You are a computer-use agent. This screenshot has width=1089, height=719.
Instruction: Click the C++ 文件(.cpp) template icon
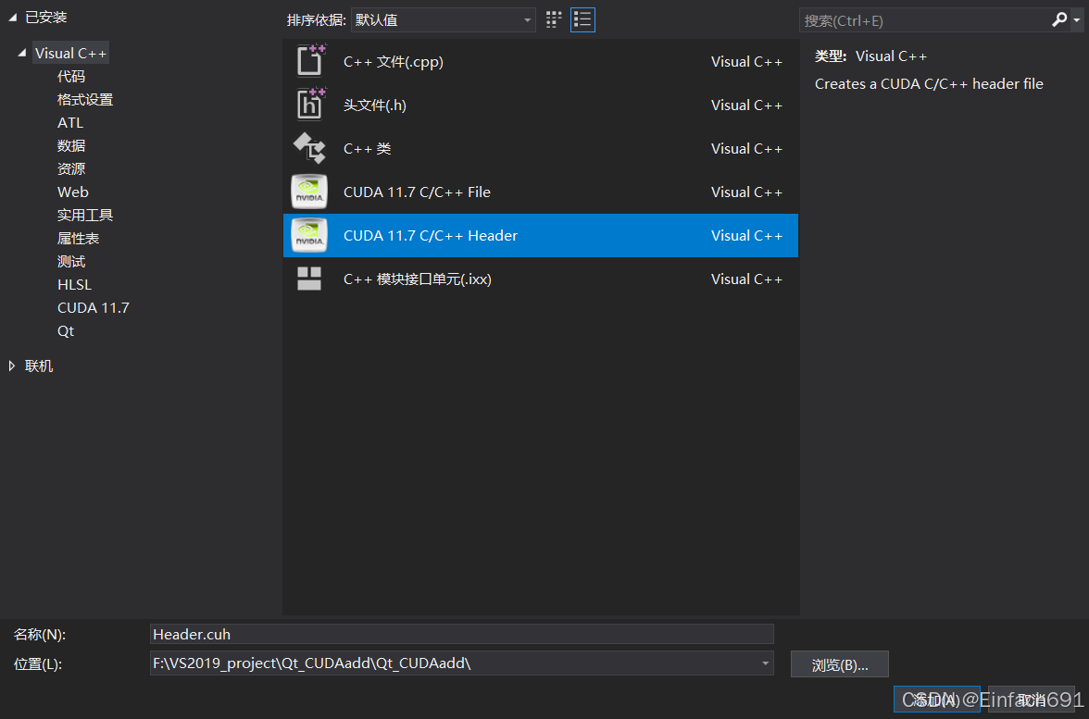click(x=308, y=60)
